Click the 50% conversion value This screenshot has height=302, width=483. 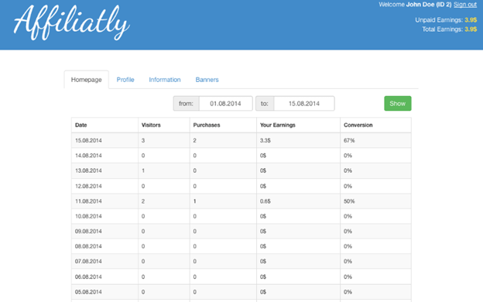coord(349,201)
